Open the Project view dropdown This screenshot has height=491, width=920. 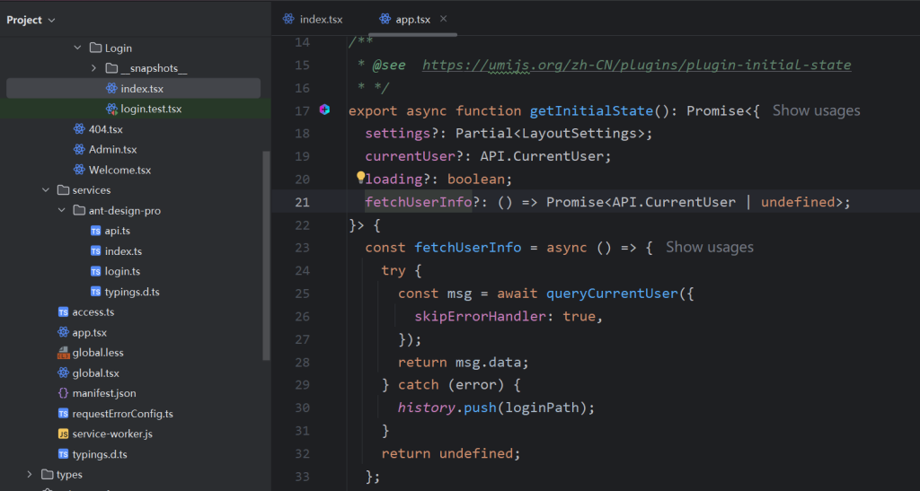point(31,20)
